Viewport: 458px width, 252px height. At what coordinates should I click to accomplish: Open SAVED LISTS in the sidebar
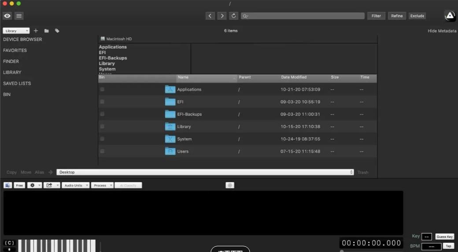coord(17,84)
